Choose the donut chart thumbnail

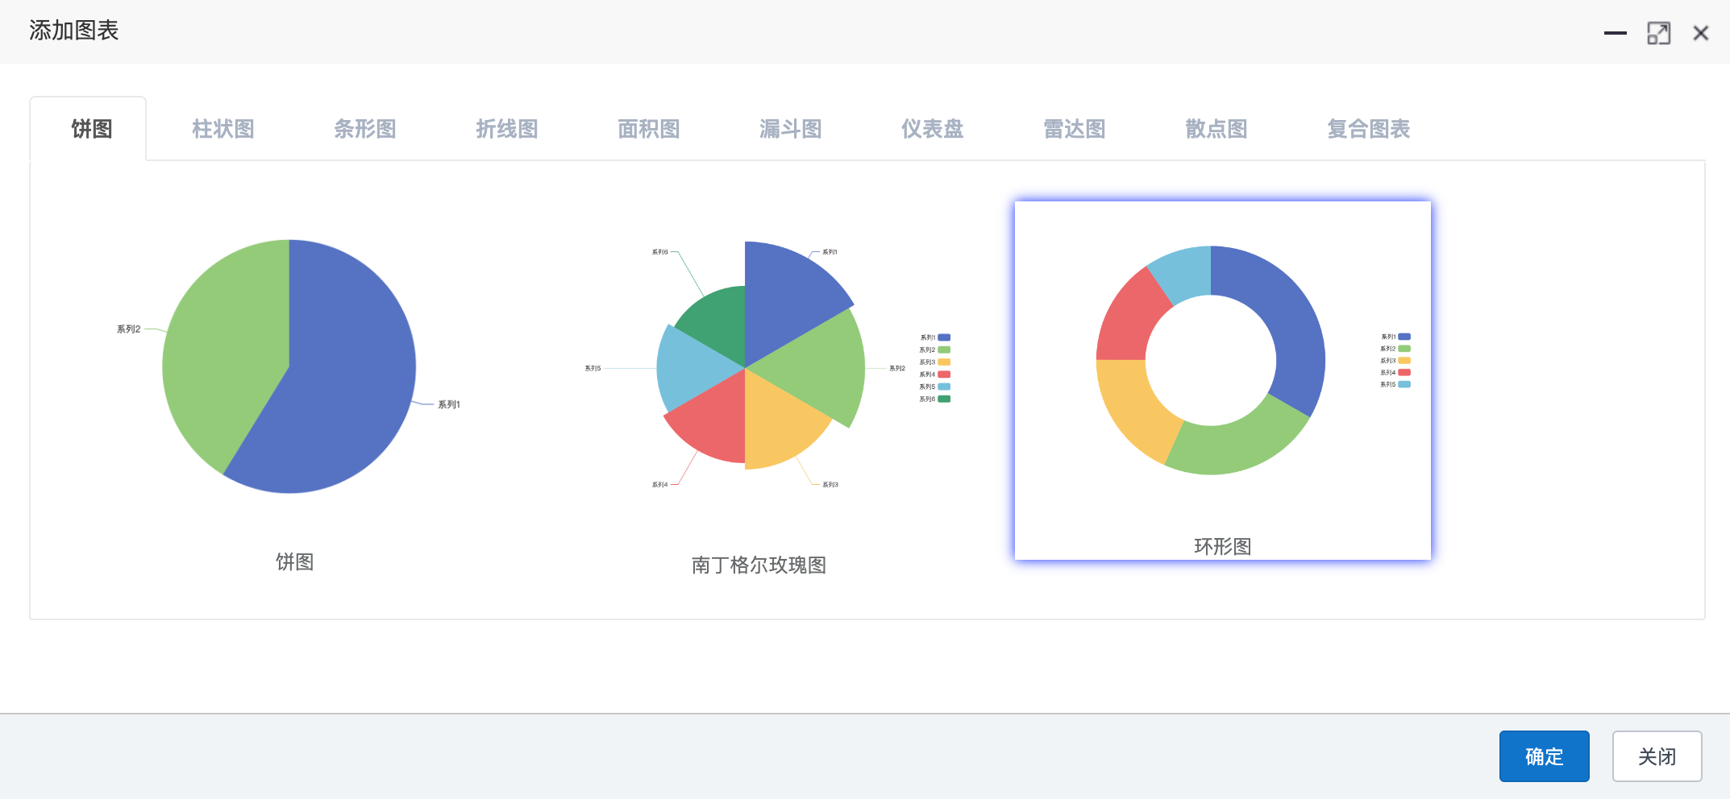point(1223,380)
